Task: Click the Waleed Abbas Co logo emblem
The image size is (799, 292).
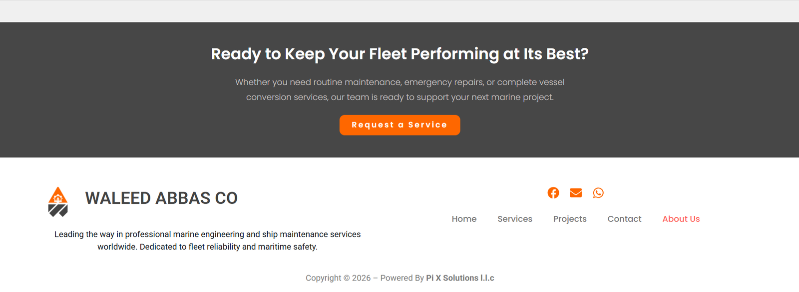Action: click(58, 202)
